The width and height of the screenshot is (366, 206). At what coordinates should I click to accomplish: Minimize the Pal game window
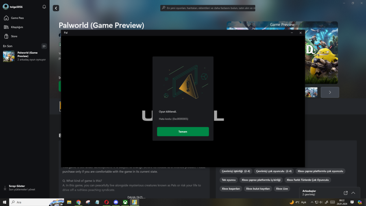[292, 33]
